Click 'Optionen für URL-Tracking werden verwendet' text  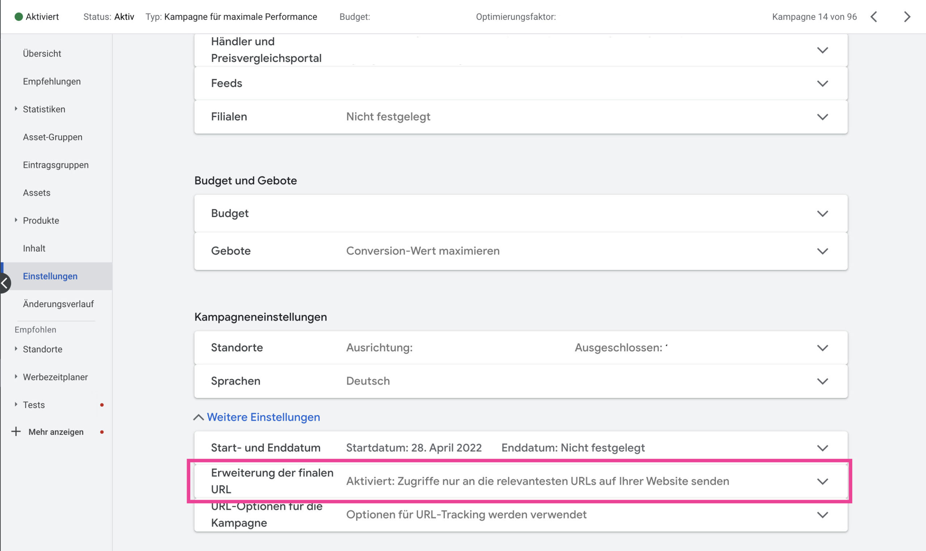(466, 515)
